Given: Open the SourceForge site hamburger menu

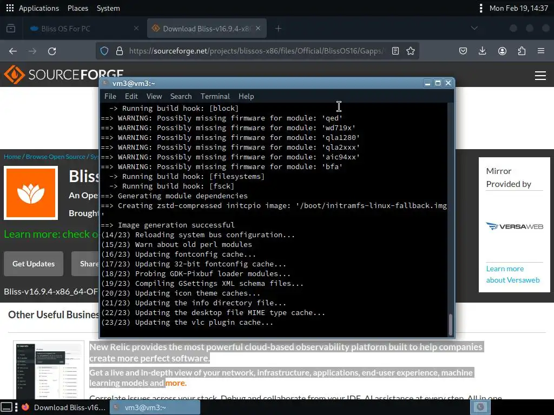Looking at the screenshot, I should click(x=540, y=76).
